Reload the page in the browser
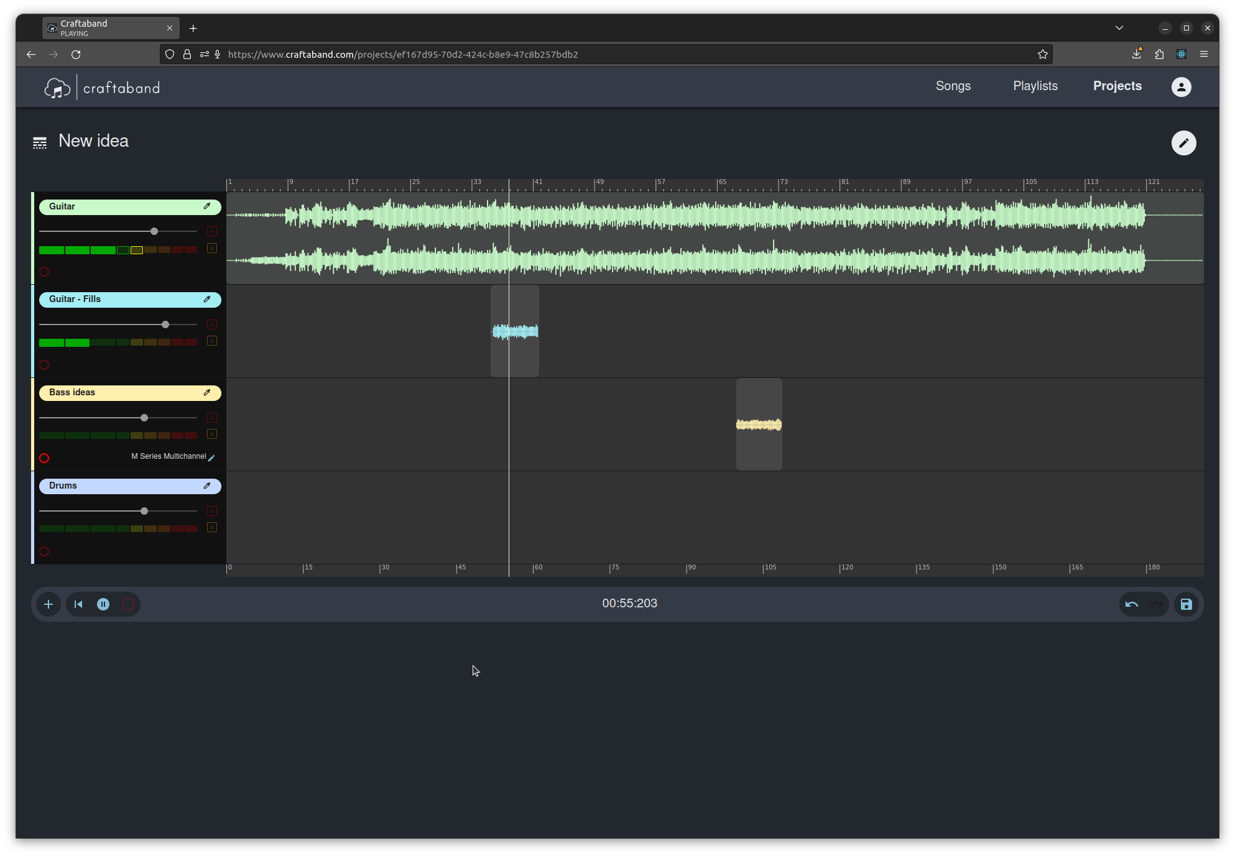Image resolution: width=1235 pixels, height=856 pixels. (x=76, y=55)
